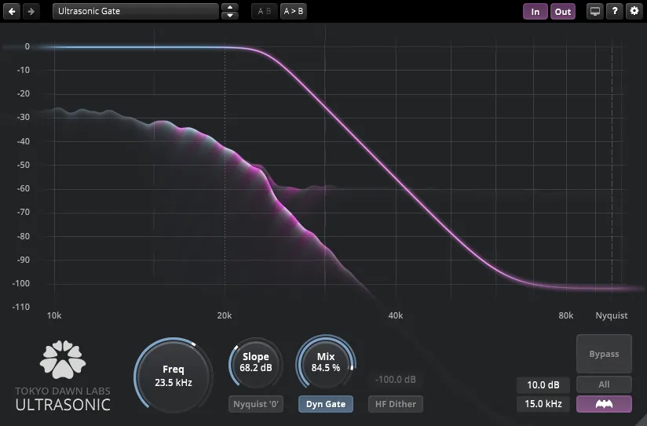Viewport: 647px width, 426px height.
Task: Click the 20k frequency axis label
Action: pyautogui.click(x=225, y=315)
